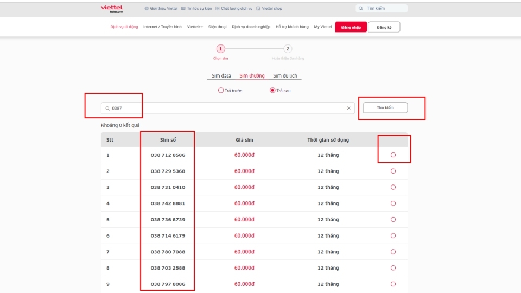
Task: Click the Giá sim column header
Action: click(x=244, y=140)
